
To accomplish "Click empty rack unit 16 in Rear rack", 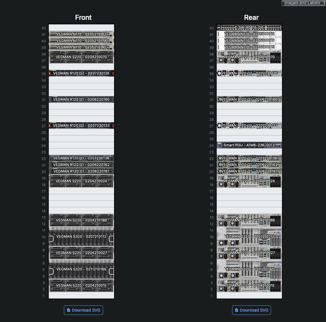I will (x=249, y=198).
